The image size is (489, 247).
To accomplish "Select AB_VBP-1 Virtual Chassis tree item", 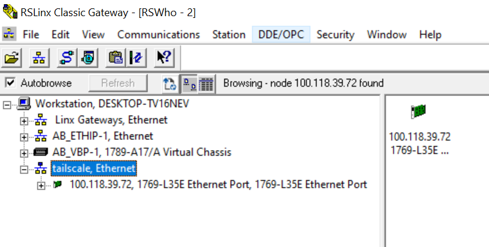I will coord(142,152).
